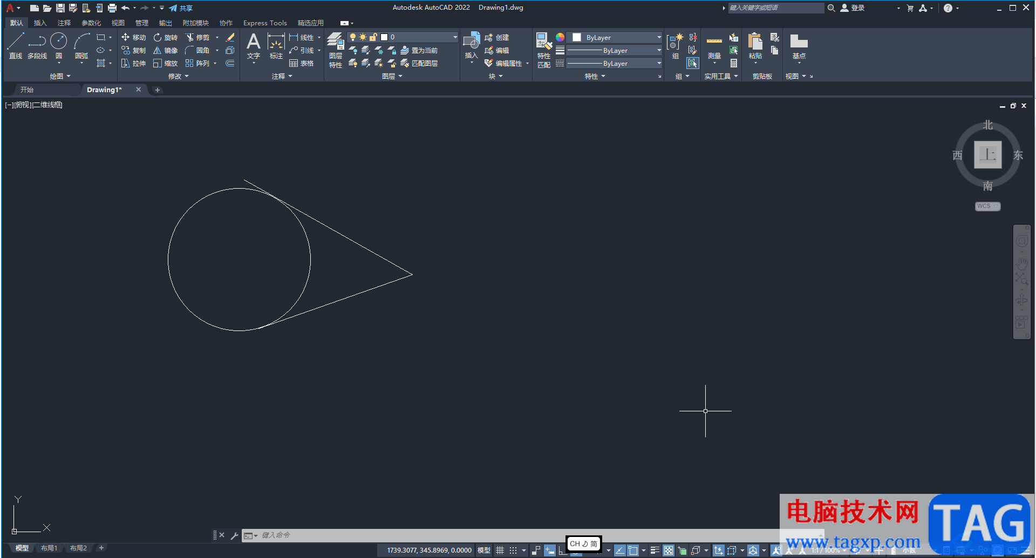Open the Express Tools ribbon tab
The image size is (1036, 558).
click(265, 23)
